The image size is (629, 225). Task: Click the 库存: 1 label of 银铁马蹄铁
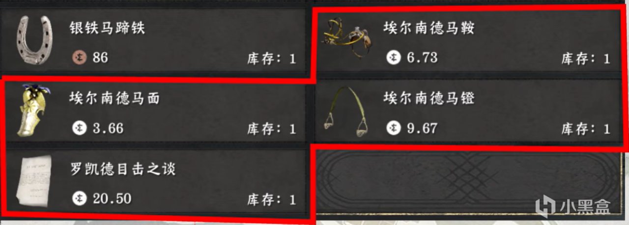[272, 59]
